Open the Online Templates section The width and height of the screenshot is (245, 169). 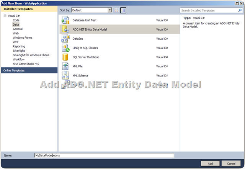[x=29, y=70]
